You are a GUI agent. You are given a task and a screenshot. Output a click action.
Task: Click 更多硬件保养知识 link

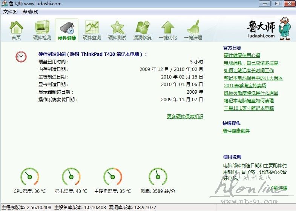coord(185,117)
